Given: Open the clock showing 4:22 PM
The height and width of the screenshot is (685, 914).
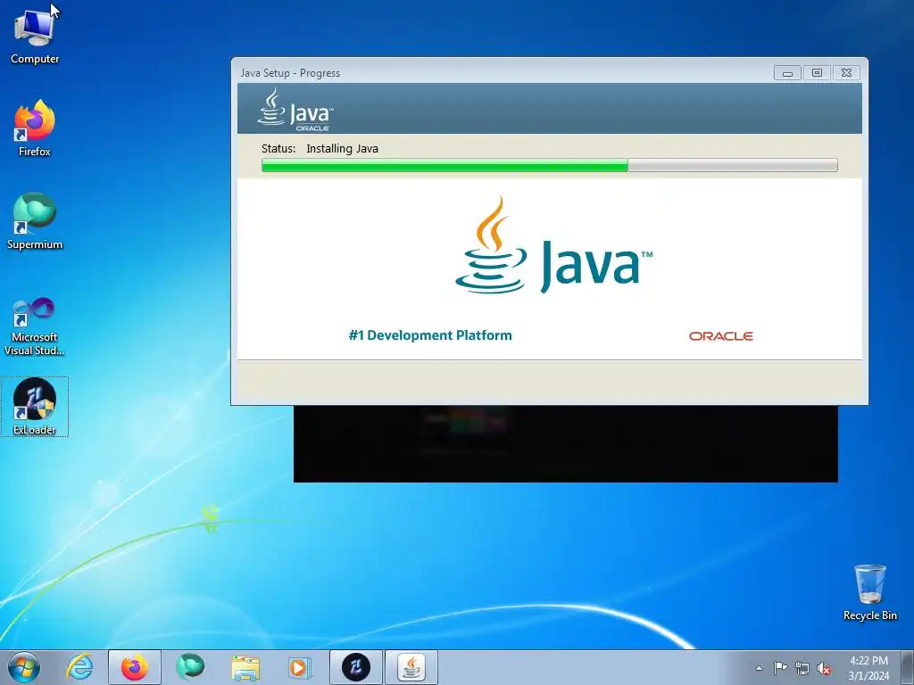Looking at the screenshot, I should click(x=868, y=668).
